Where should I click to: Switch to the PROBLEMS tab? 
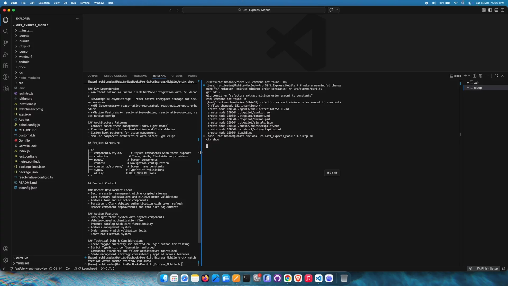click(x=139, y=76)
